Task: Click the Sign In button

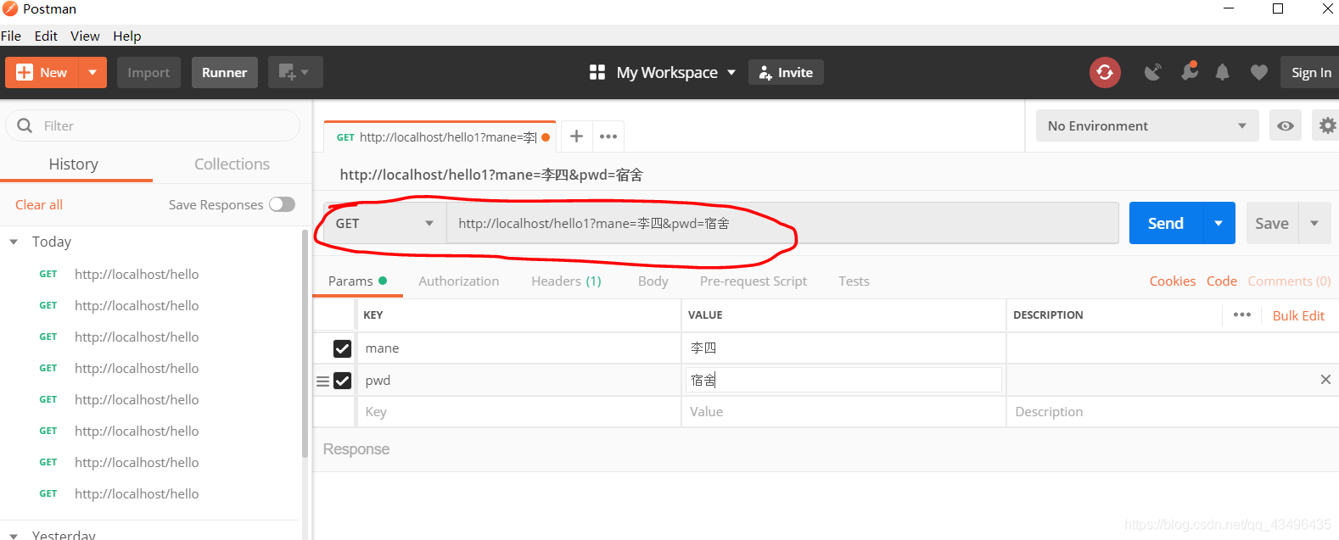Action: coord(1311,72)
